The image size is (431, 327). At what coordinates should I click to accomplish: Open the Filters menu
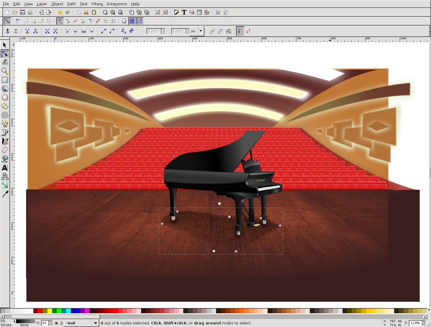[x=97, y=4]
